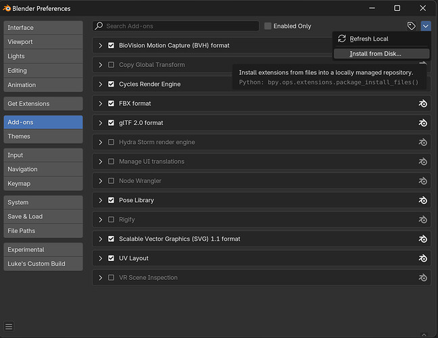Disable BioVision Motion Capture (BVH) format checkbox

pyautogui.click(x=111, y=45)
